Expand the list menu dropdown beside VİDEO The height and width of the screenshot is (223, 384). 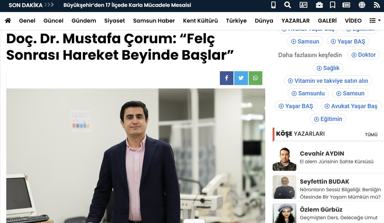[375, 21]
